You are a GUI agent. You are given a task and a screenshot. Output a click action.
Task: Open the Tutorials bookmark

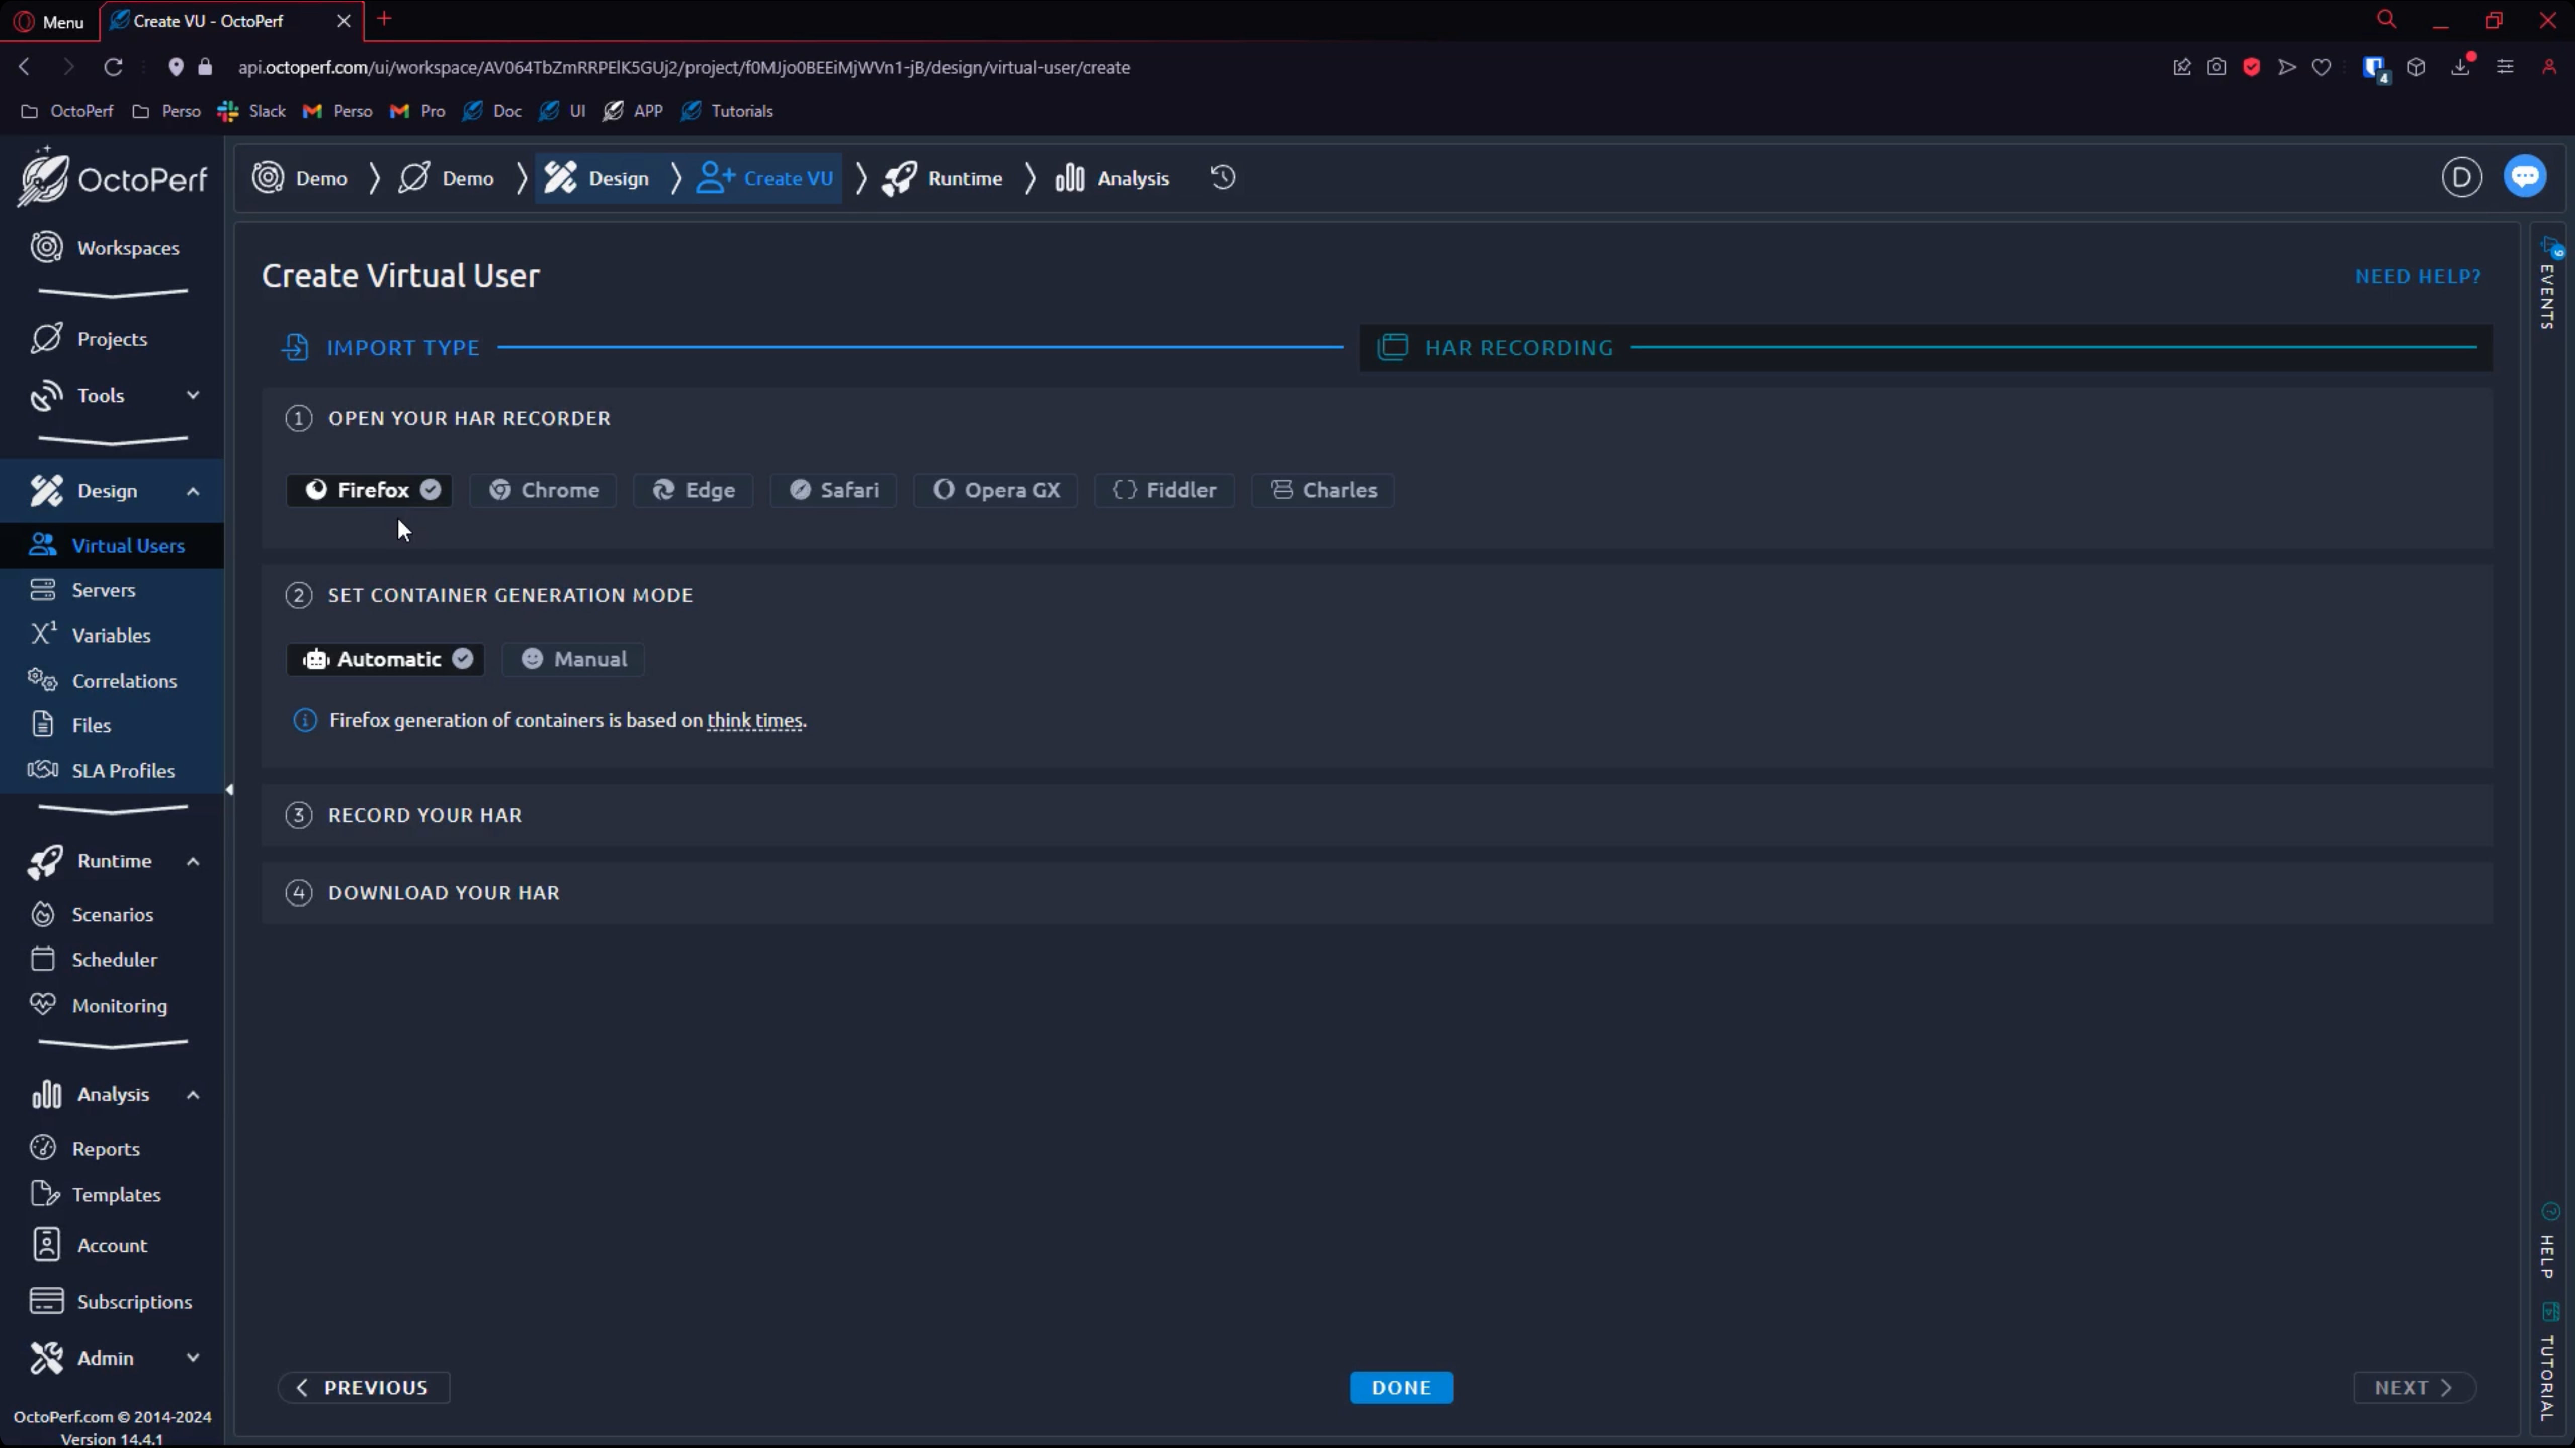727,111
